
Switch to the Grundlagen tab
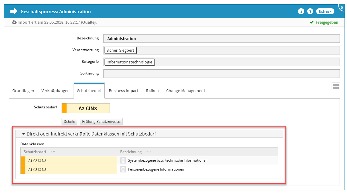pos(23,91)
